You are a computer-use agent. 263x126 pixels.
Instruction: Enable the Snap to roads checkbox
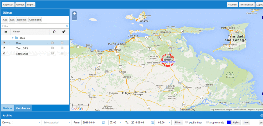point(207,122)
